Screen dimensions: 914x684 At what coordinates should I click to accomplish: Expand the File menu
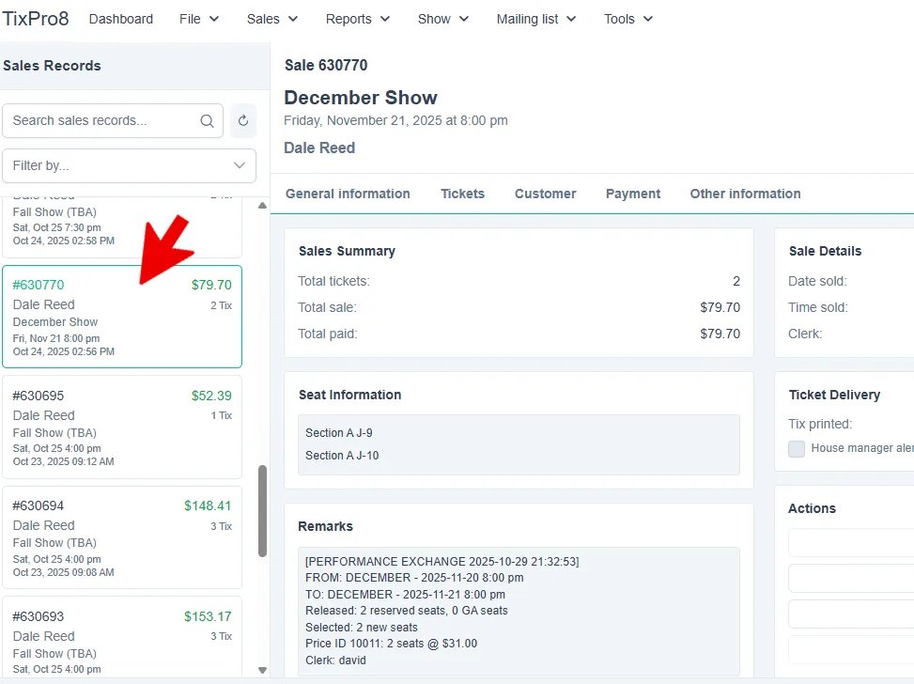click(199, 19)
